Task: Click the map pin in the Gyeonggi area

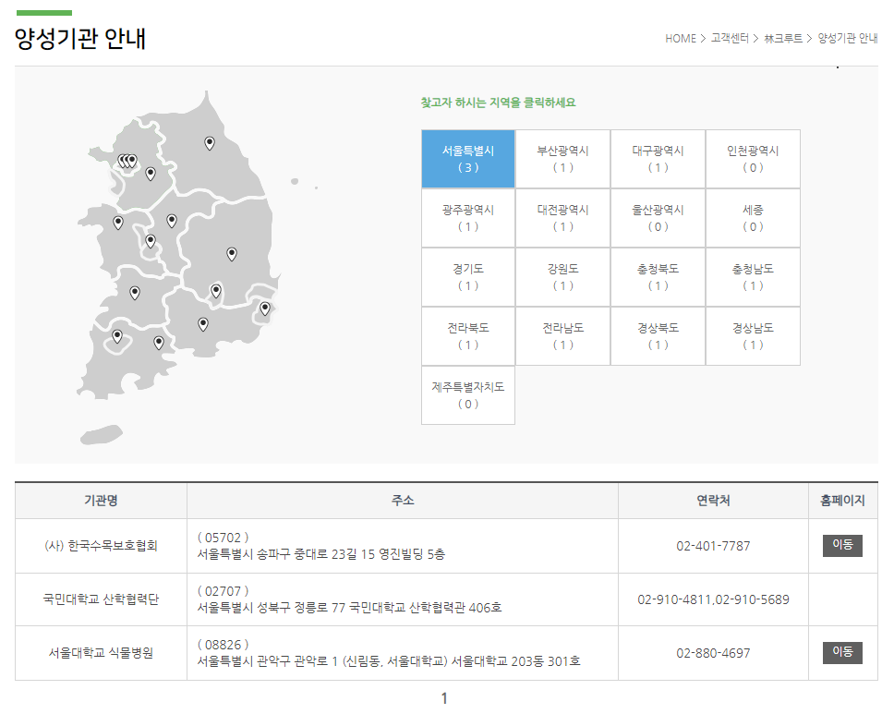Action: pyautogui.click(x=151, y=174)
